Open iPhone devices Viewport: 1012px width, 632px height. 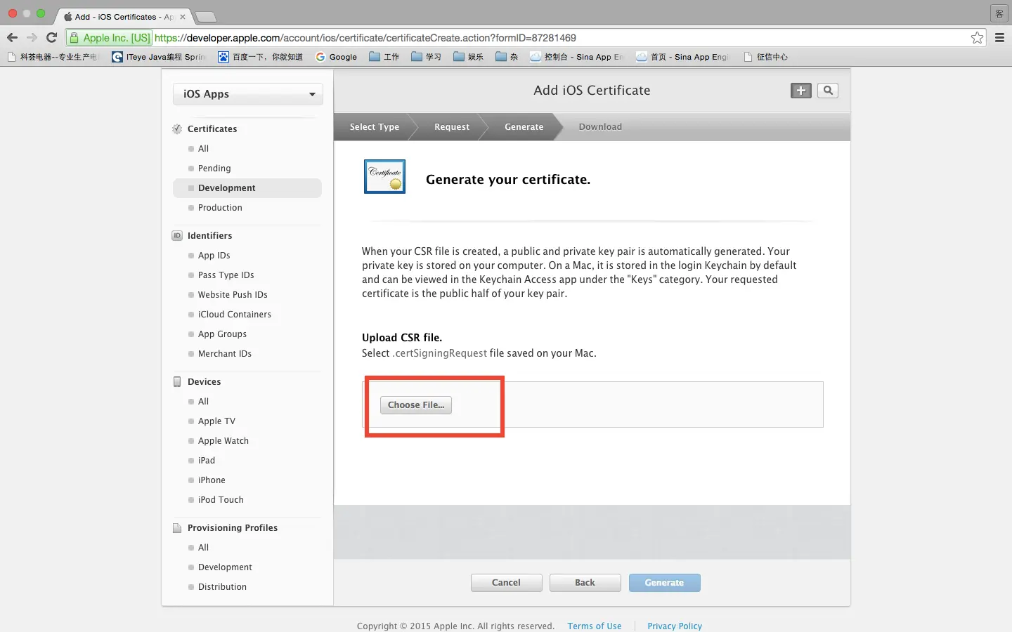click(212, 480)
